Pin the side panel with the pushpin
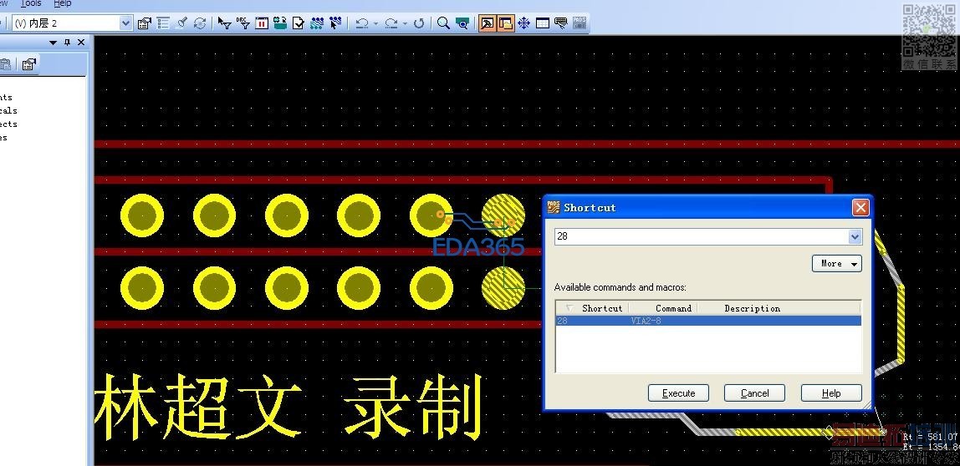960x466 pixels. (68, 43)
